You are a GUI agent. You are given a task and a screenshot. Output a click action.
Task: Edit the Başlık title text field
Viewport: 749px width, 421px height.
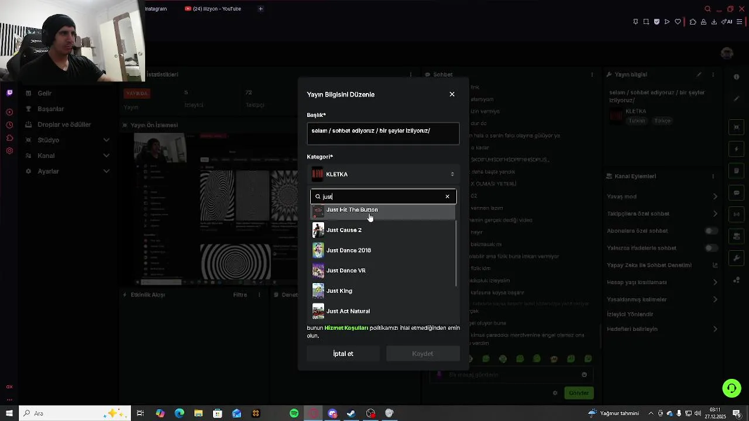[x=383, y=134]
